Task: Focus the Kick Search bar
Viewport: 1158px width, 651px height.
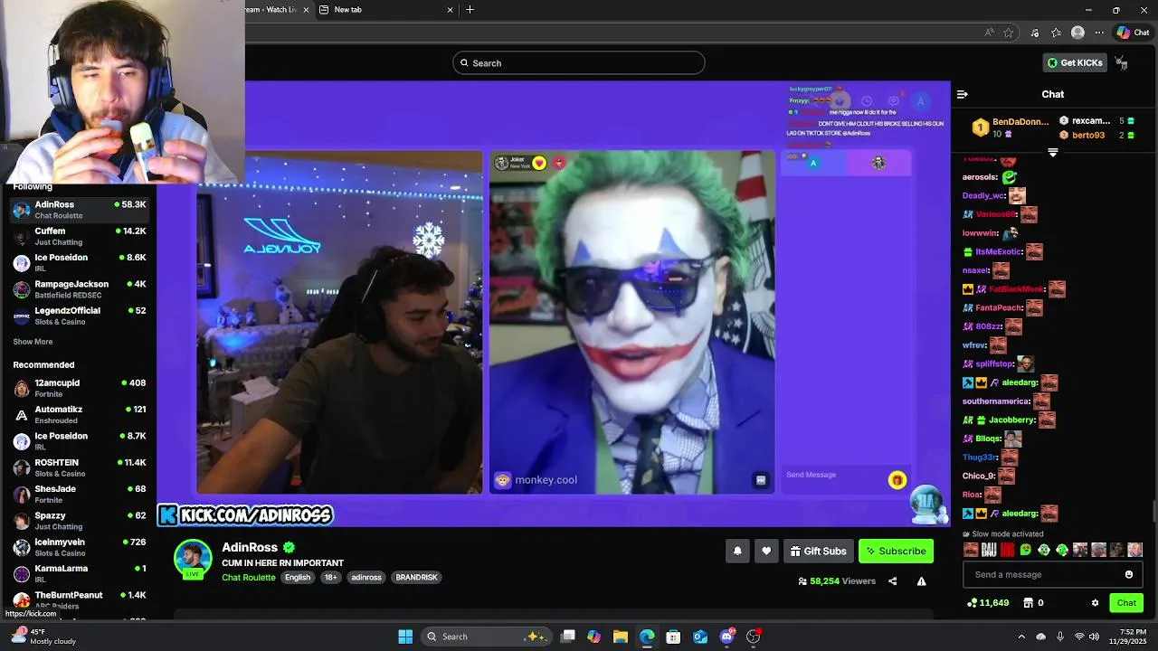Action: tap(579, 62)
